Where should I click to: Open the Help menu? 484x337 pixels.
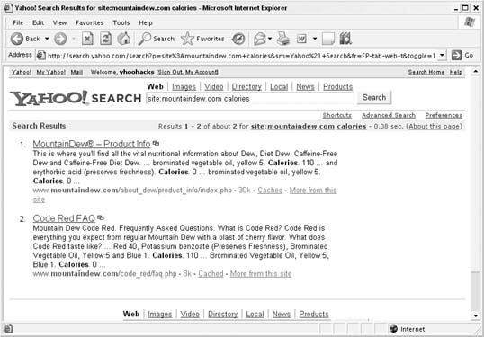click(x=146, y=22)
